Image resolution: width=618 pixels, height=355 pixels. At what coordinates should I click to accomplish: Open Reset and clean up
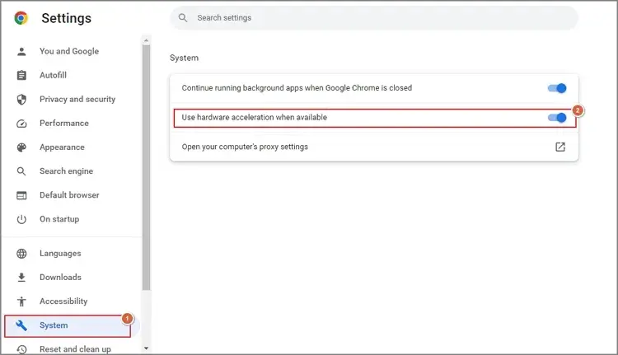(75, 349)
